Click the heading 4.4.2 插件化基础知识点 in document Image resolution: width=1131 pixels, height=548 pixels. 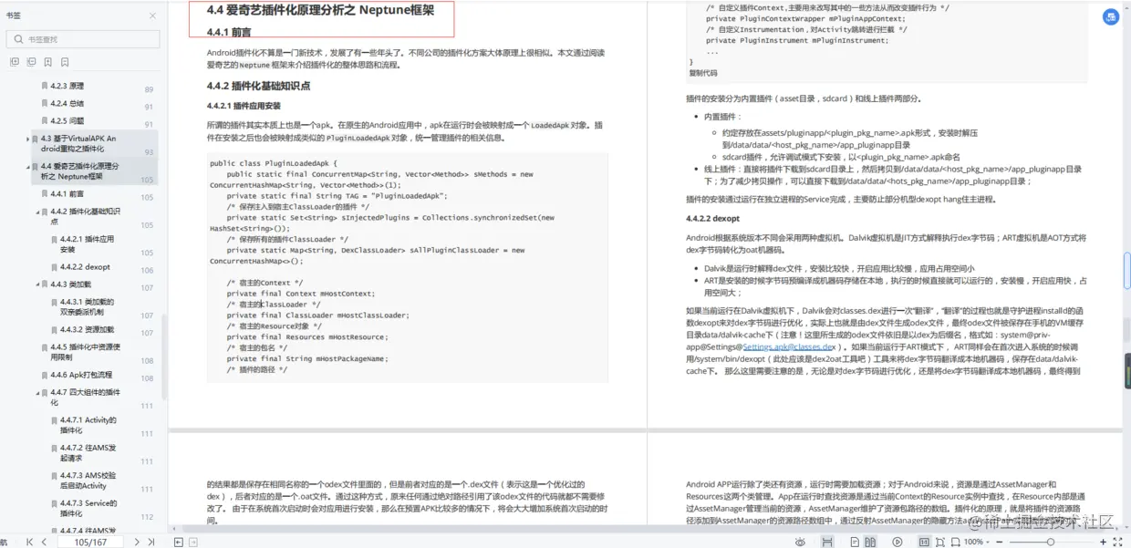pos(258,86)
